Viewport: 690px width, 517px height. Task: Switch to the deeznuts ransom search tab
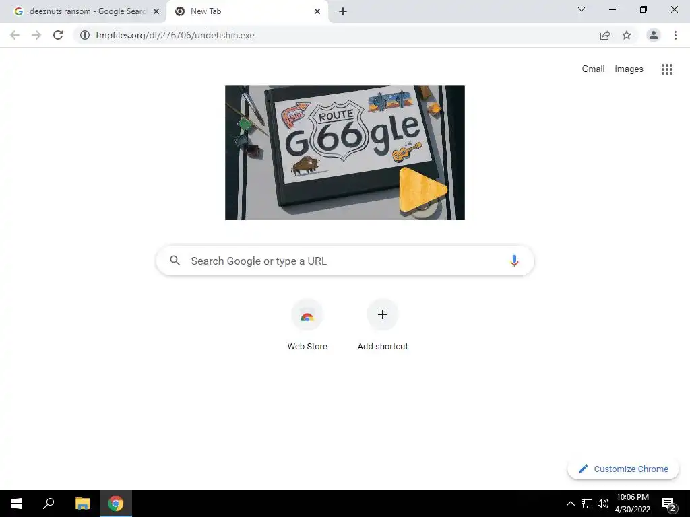pyautogui.click(x=83, y=11)
